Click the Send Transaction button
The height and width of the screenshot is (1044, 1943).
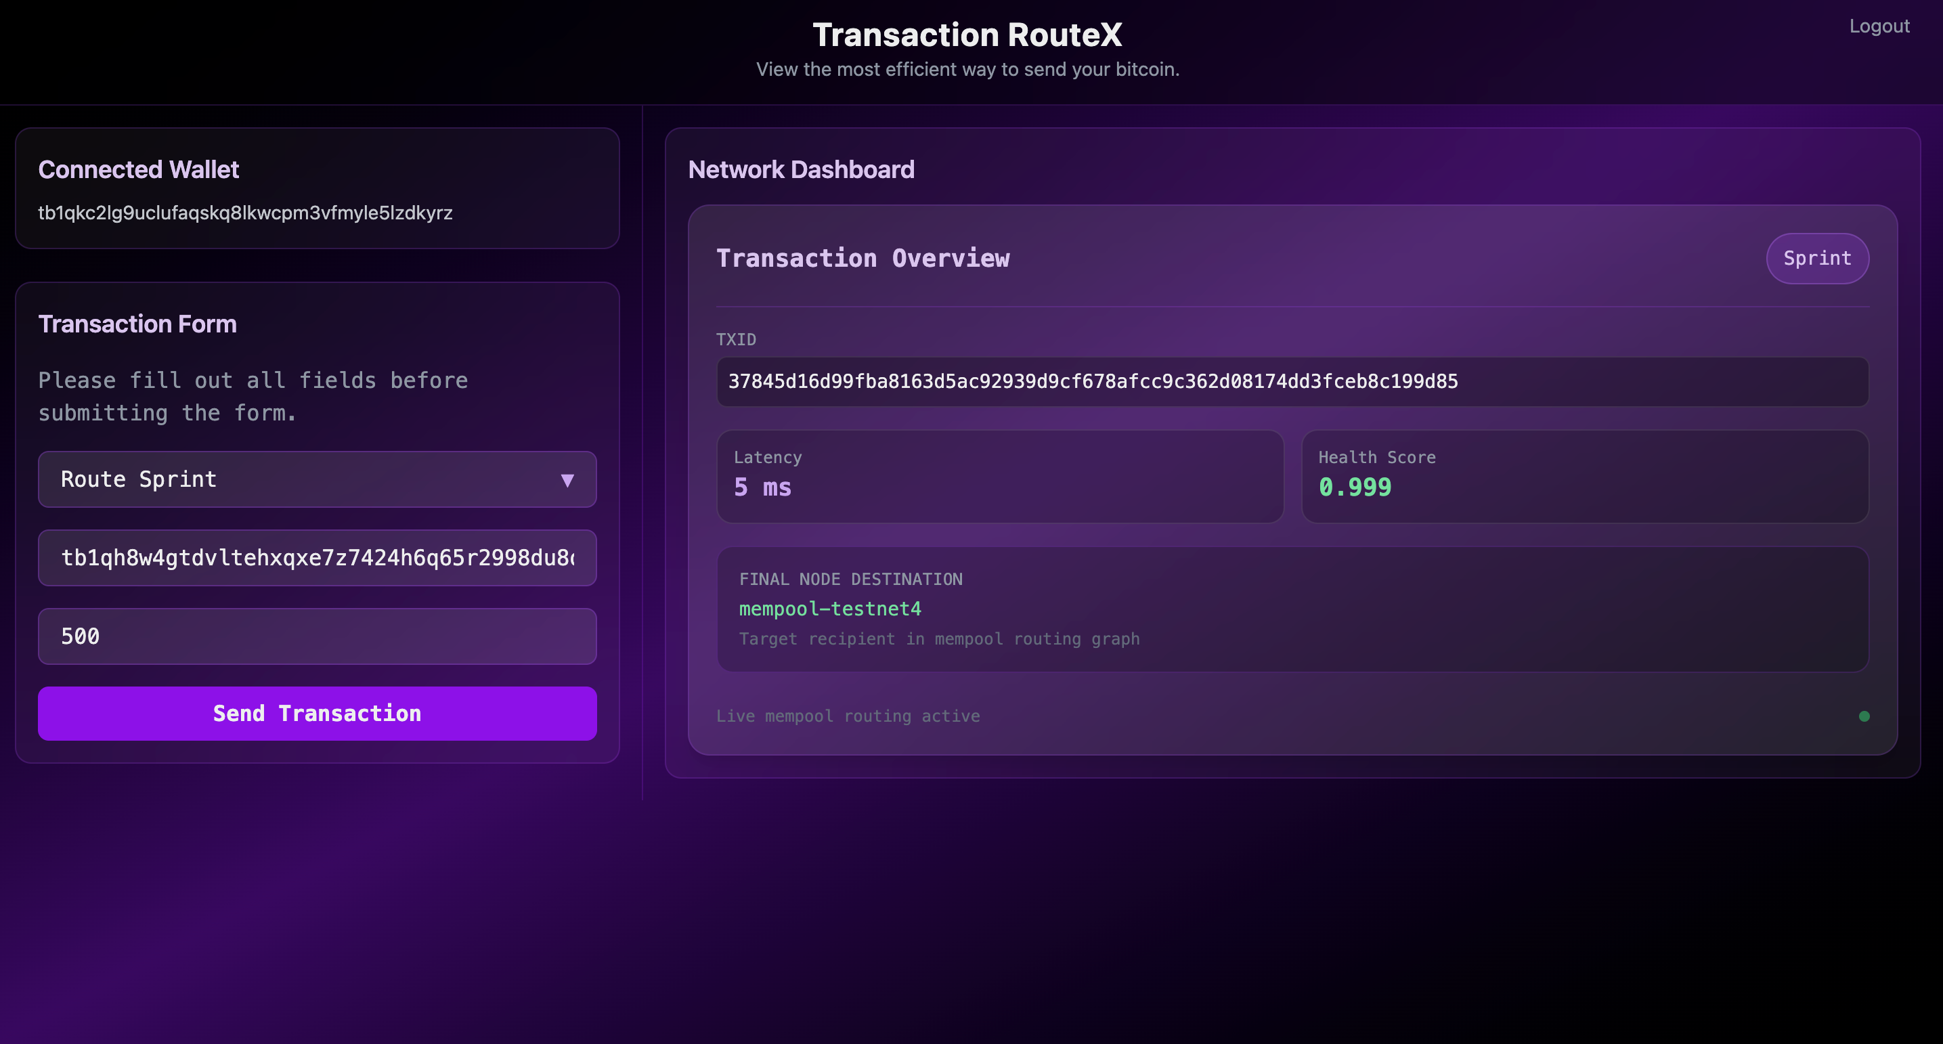point(317,713)
